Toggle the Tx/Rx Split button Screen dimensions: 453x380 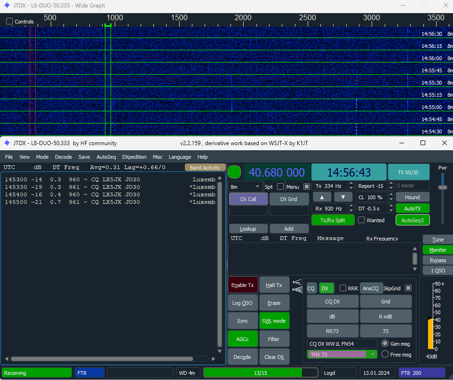click(333, 220)
